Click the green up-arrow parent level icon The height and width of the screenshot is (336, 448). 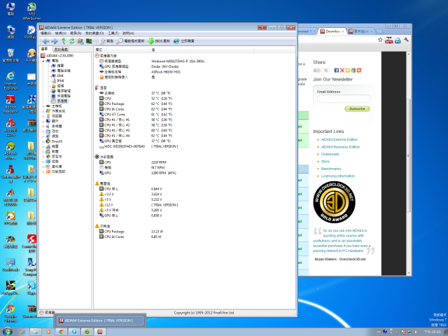pos(64,41)
